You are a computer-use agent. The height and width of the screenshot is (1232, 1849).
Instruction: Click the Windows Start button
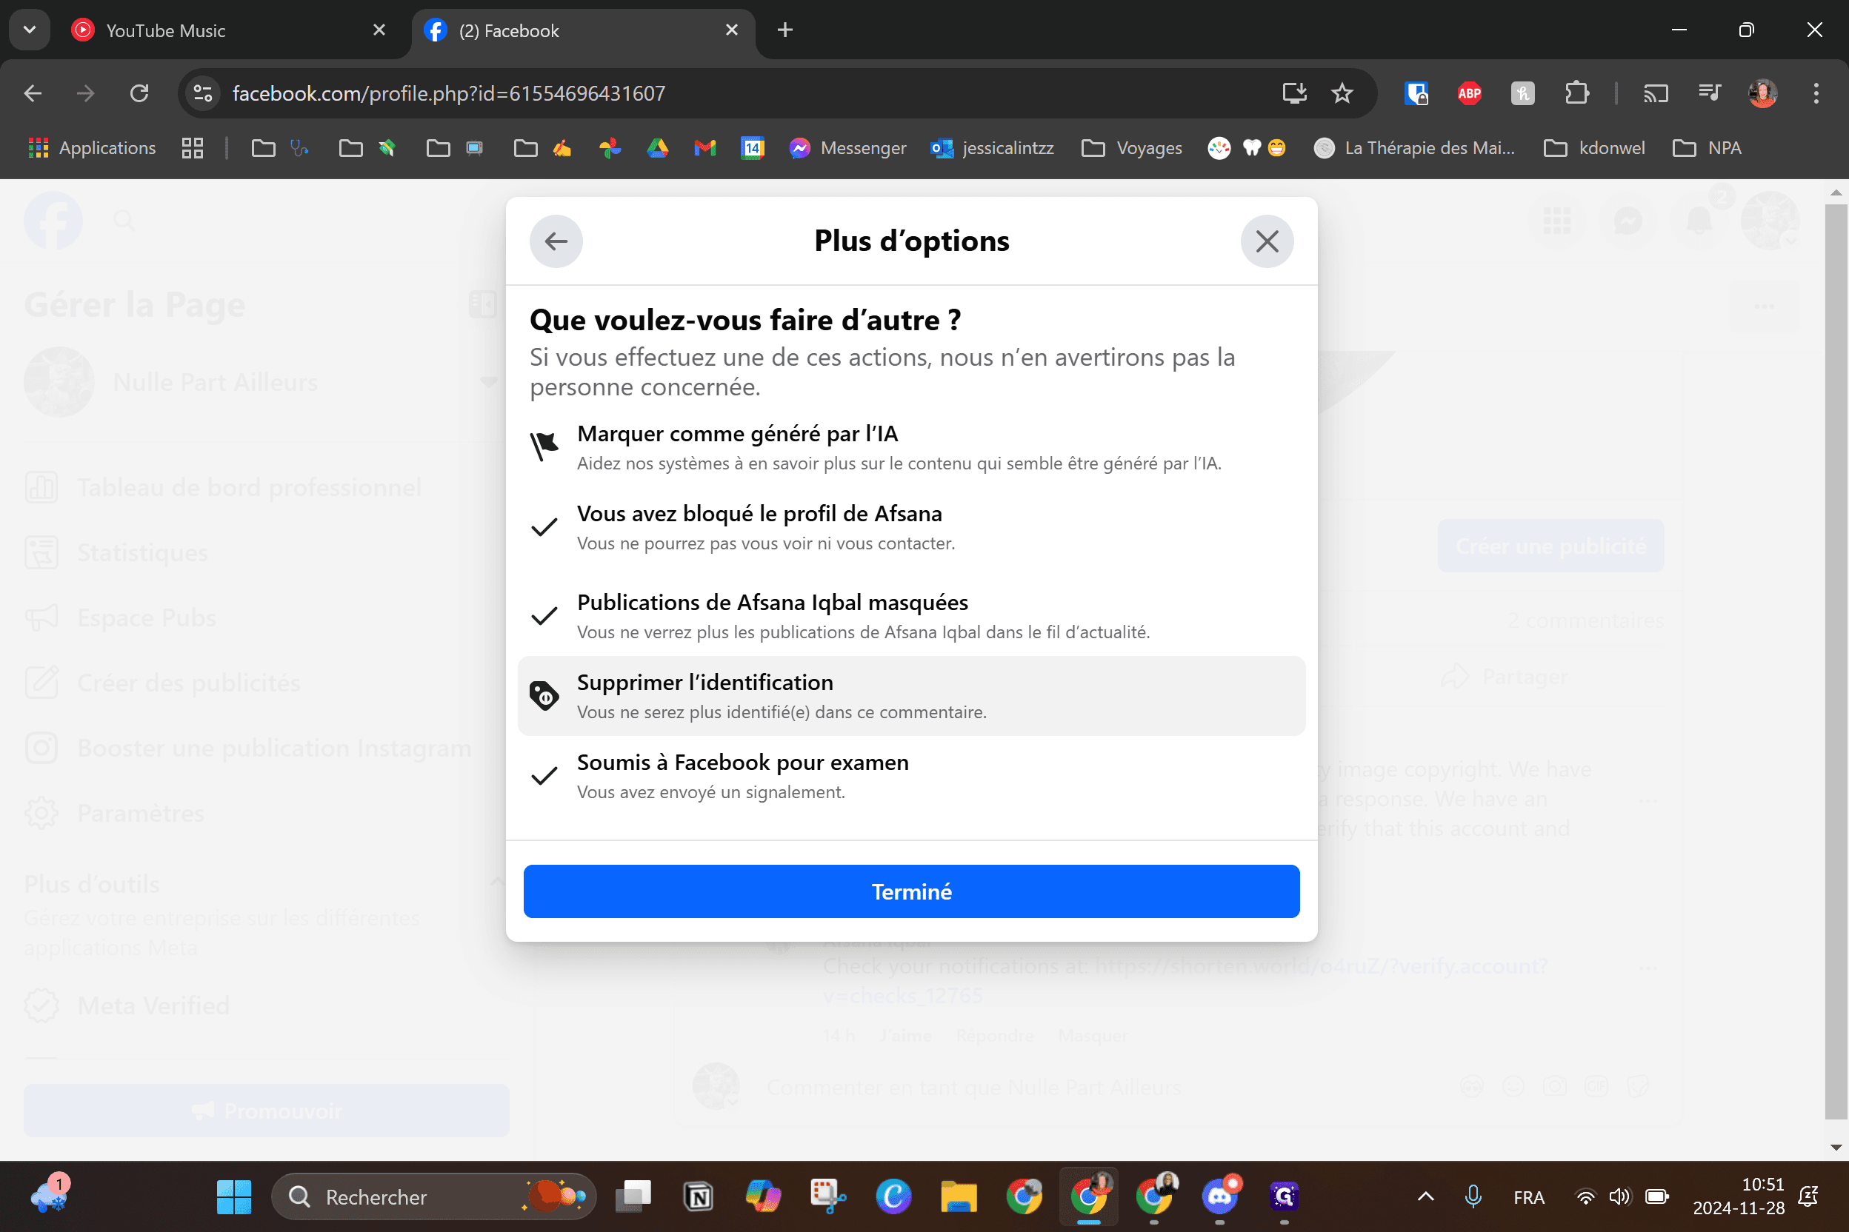233,1196
